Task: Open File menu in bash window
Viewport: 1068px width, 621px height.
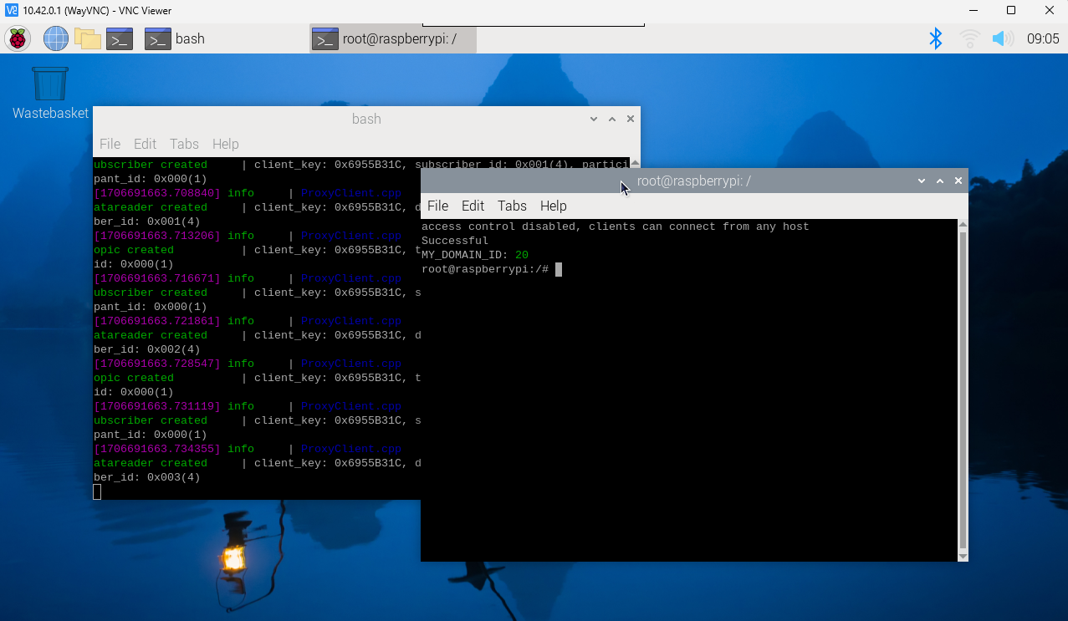Action: (x=110, y=144)
